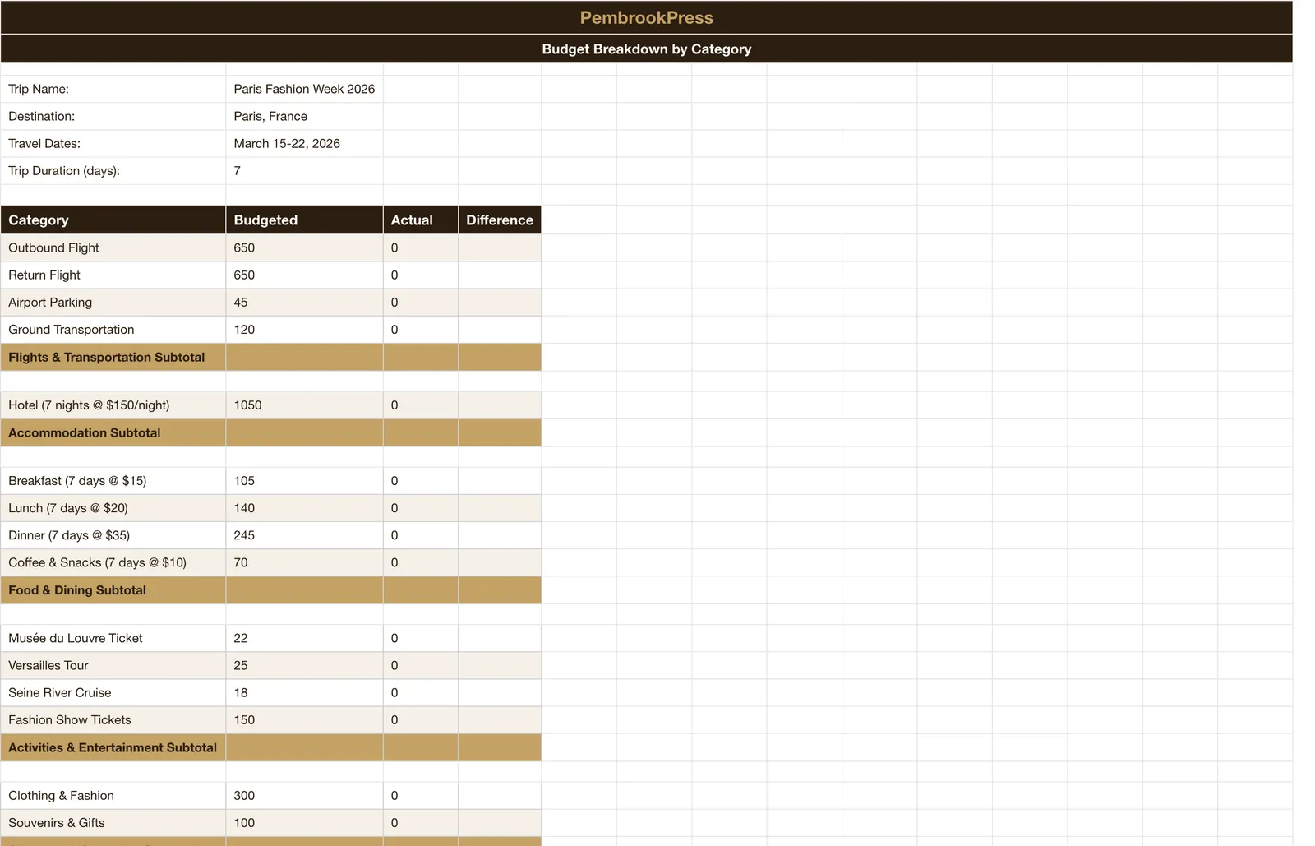The image size is (1315, 846).
Task: Click the March 15-22, 2026 cell
Action: click(x=304, y=143)
